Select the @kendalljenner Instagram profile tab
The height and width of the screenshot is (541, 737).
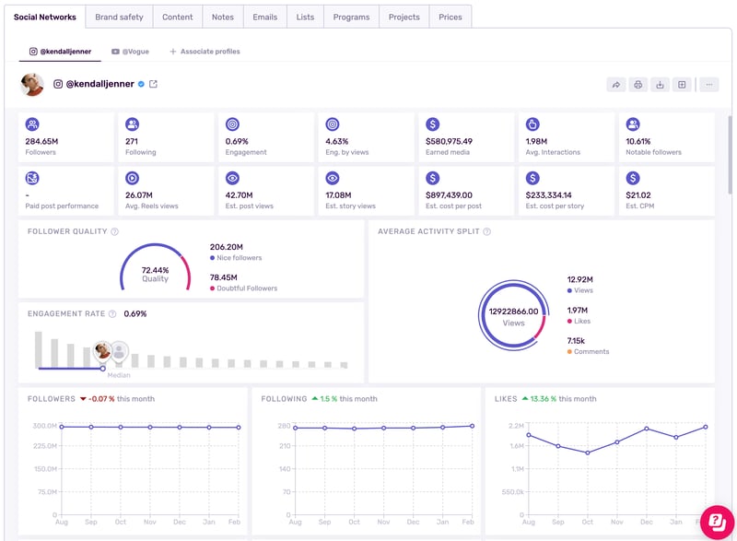[x=60, y=52]
